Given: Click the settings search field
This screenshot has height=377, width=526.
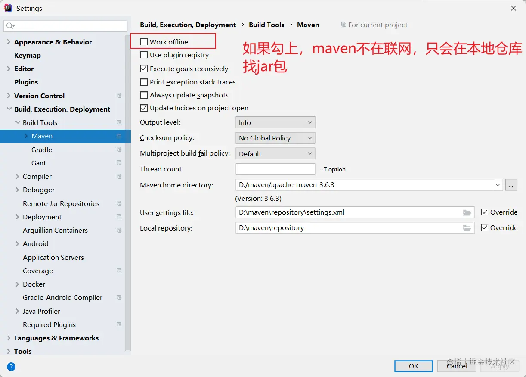Looking at the screenshot, I should pos(65,26).
